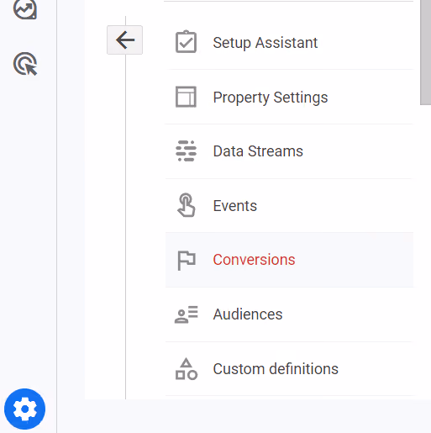Select the highlighted Conversions item
The width and height of the screenshot is (431, 433).
point(289,260)
